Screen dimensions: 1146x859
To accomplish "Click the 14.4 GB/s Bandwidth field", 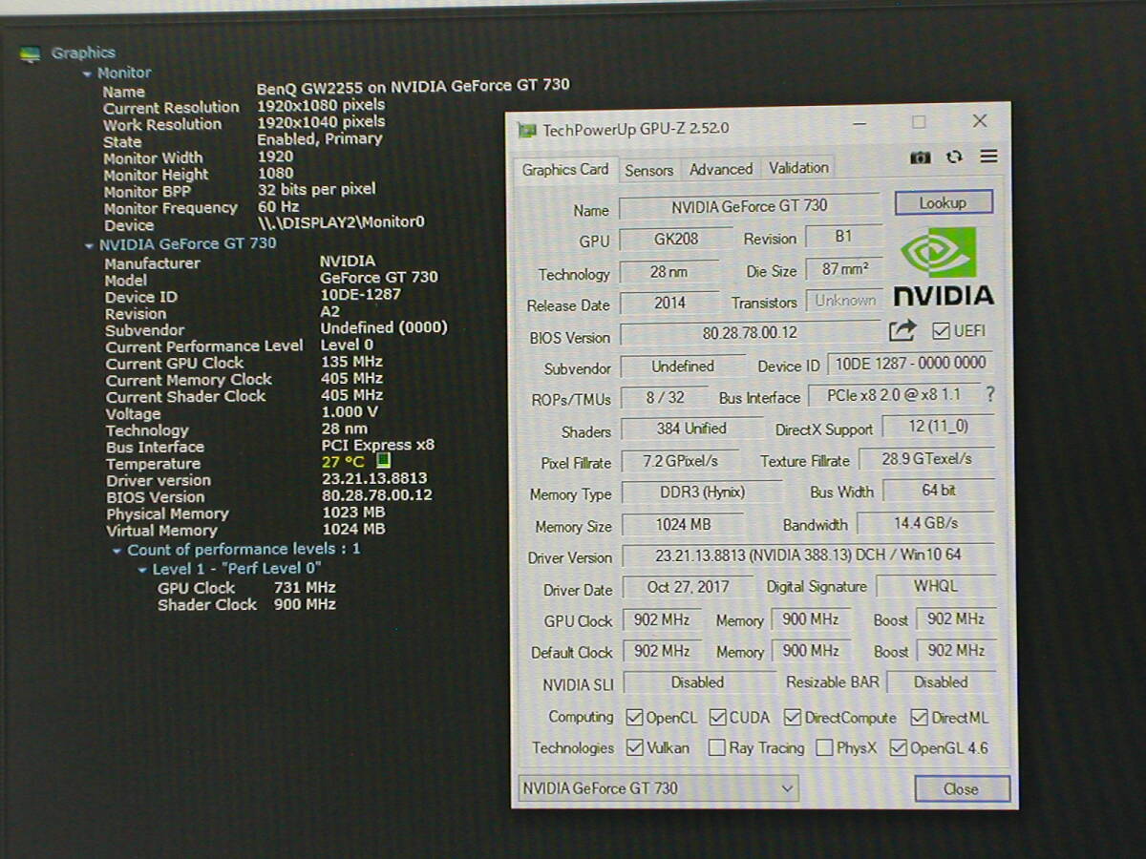I will pyautogui.click(x=926, y=523).
